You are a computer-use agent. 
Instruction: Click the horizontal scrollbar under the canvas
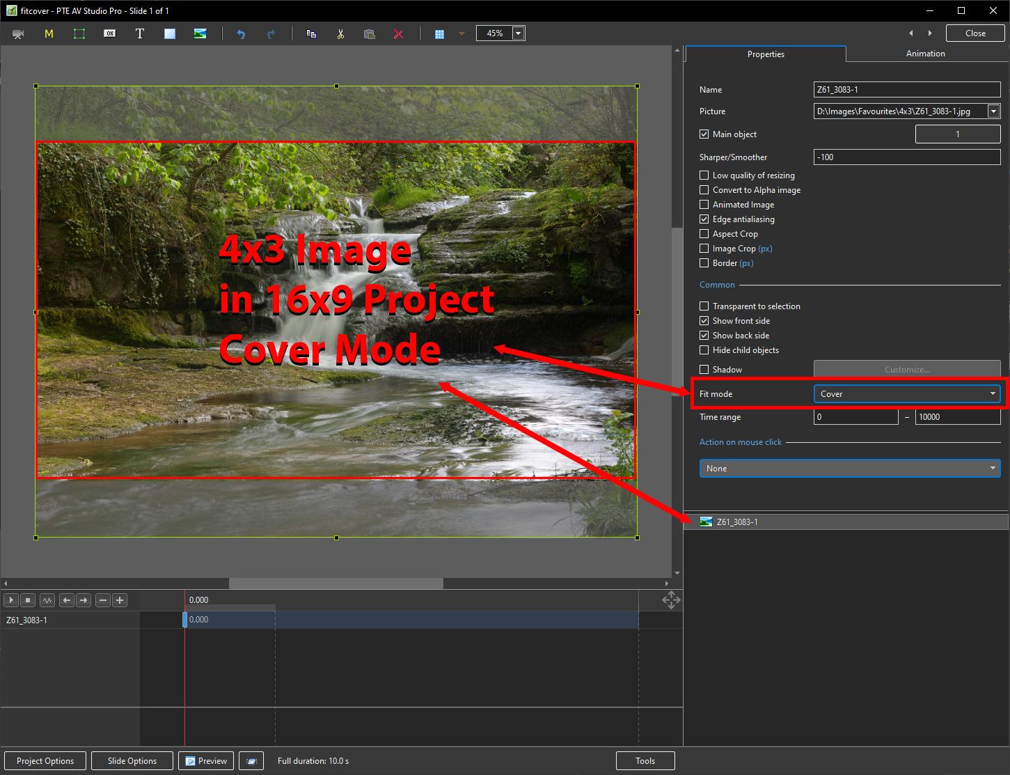336,584
